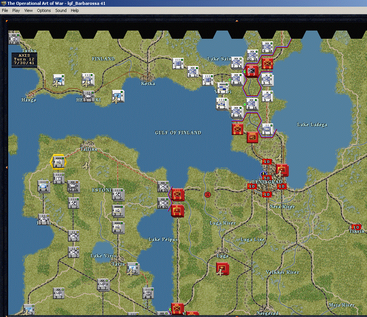Select the HQ unit inside the yellow hex
367x317 pixels.
58,162
